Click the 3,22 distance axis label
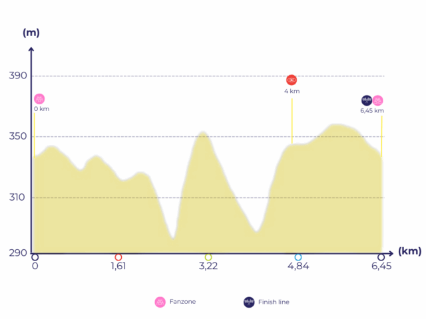The width and height of the screenshot is (426, 319). pos(208,266)
